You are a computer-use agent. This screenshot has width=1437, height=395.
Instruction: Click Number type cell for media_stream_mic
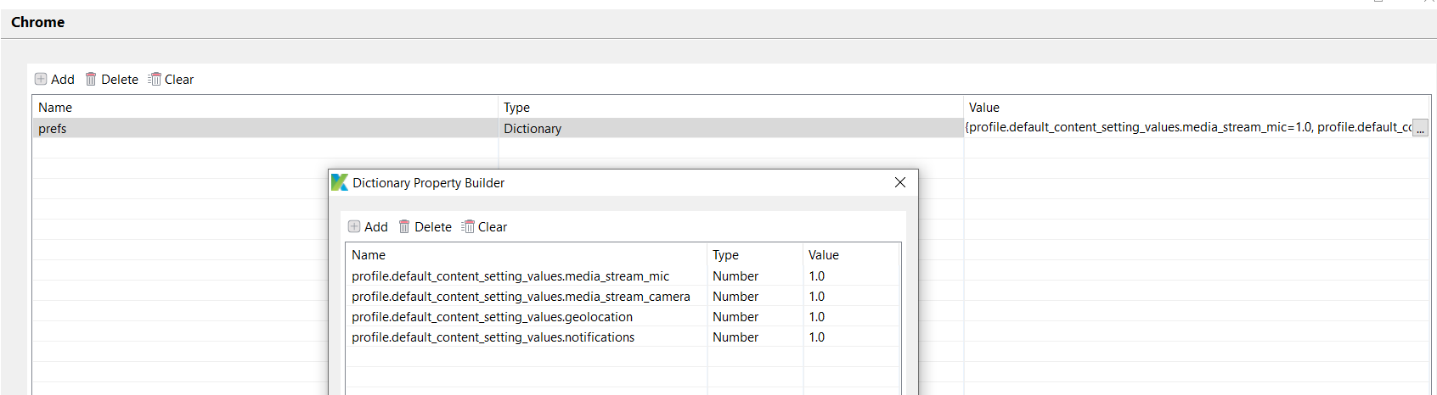(x=735, y=276)
